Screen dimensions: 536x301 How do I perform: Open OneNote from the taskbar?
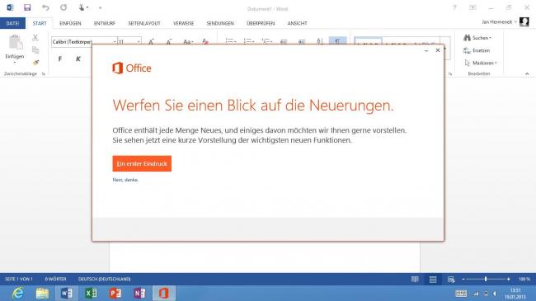point(139,293)
